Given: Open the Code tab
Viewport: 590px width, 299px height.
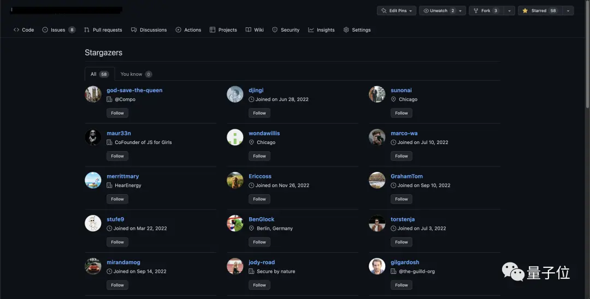Looking at the screenshot, I should (24, 30).
